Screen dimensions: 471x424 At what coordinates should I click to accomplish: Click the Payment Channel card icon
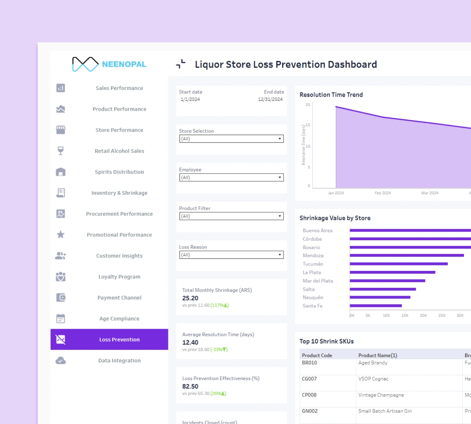pyautogui.click(x=60, y=298)
